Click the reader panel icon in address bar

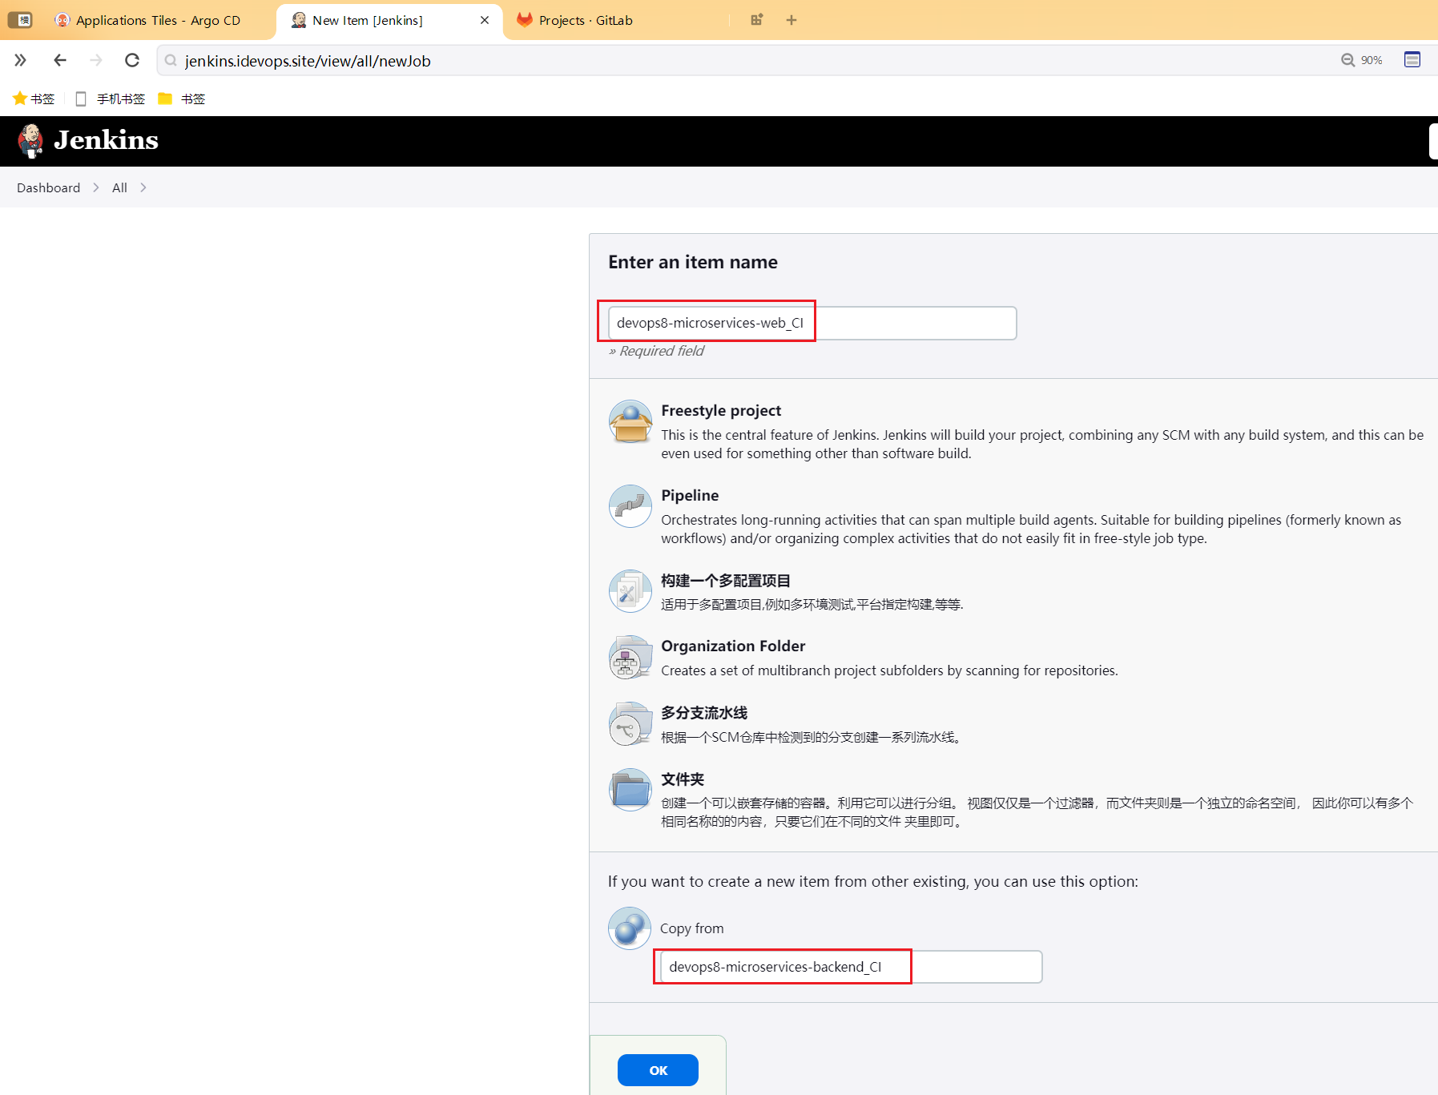1412,59
